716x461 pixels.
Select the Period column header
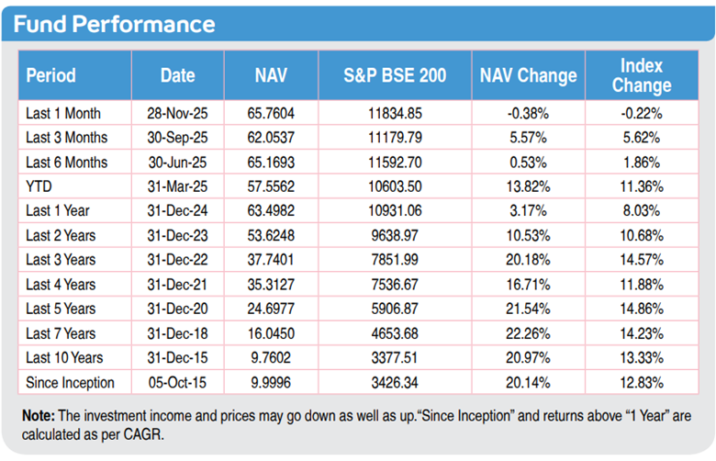[x=51, y=75]
